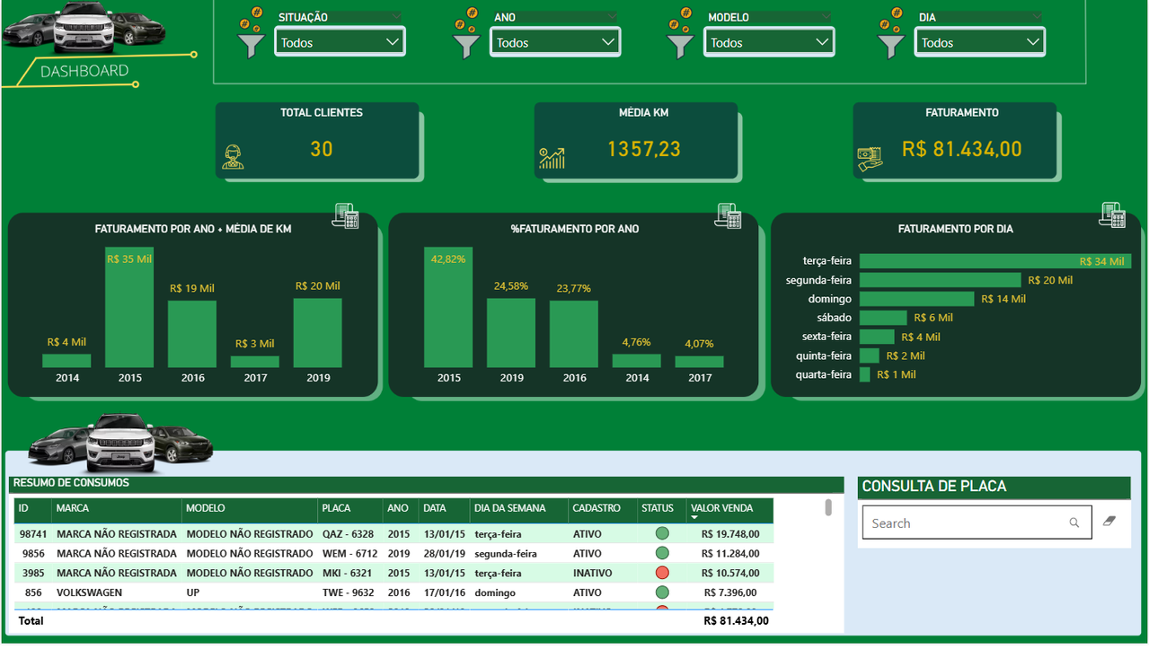The image size is (1149, 649).
Task: Select the domingo bar showing R$ 14 Mil
Action: click(917, 299)
